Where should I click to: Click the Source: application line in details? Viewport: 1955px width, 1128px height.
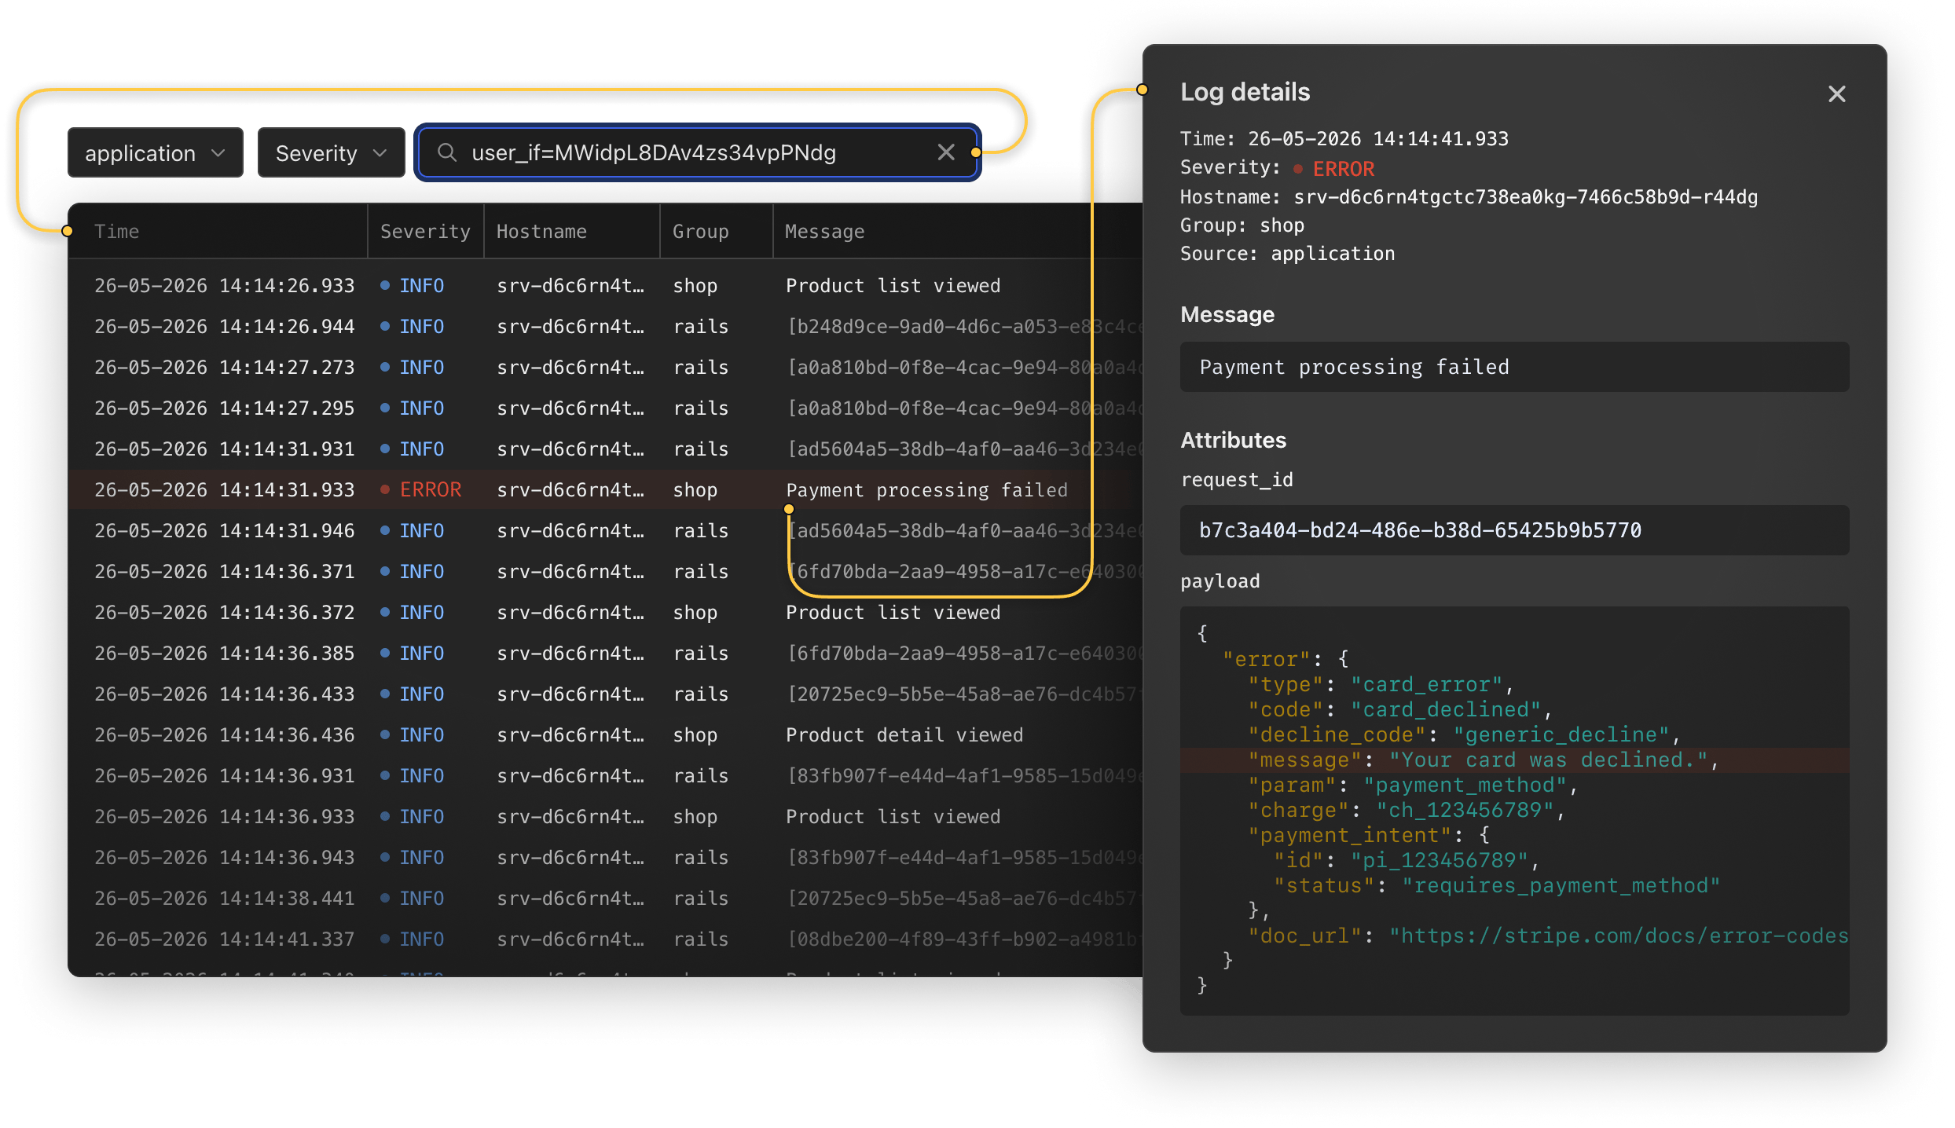[1288, 253]
